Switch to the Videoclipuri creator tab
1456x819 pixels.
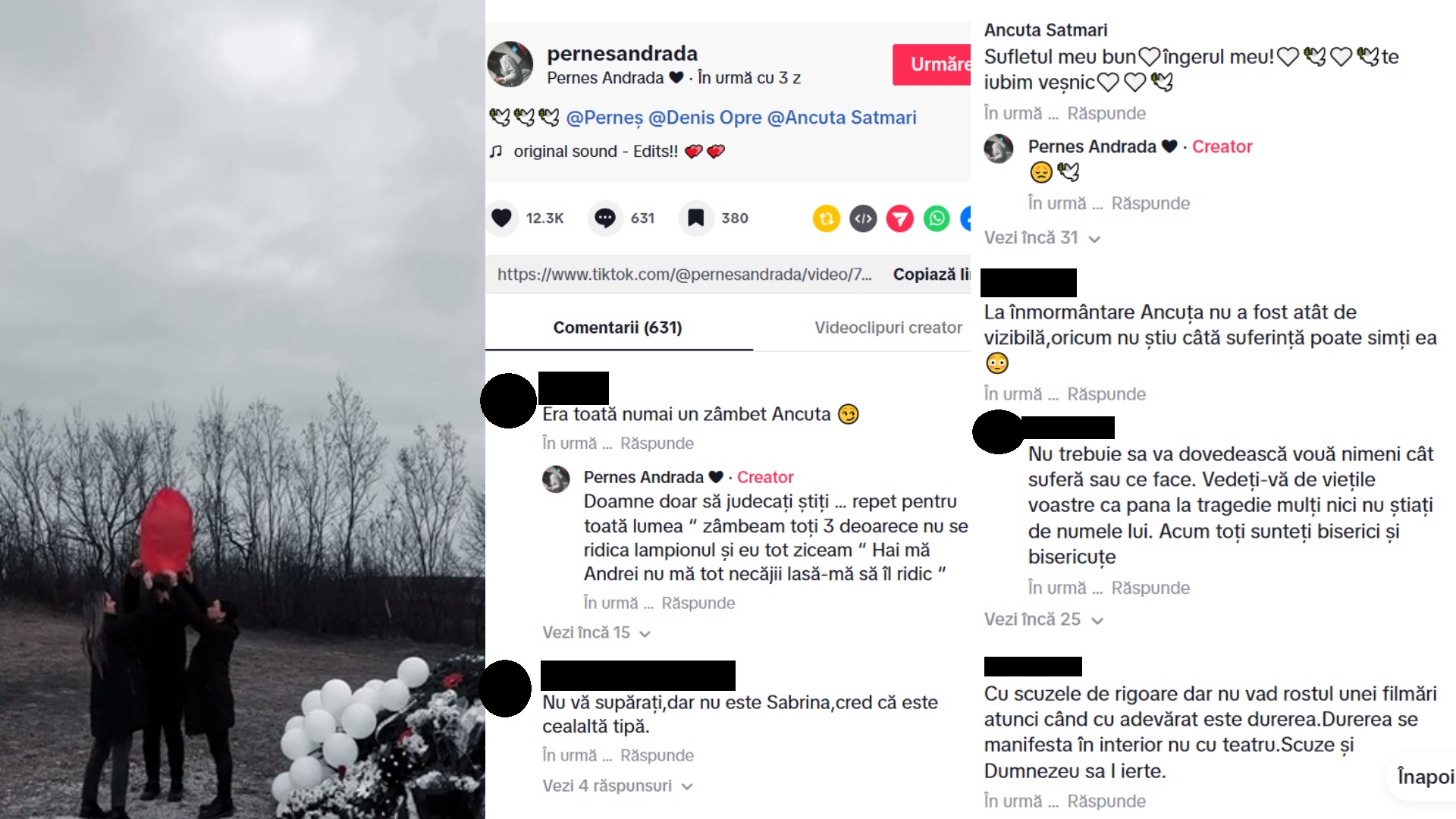888,328
